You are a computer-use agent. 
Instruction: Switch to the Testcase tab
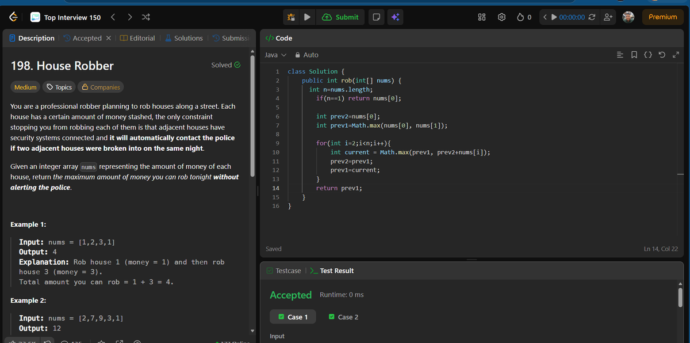(283, 270)
